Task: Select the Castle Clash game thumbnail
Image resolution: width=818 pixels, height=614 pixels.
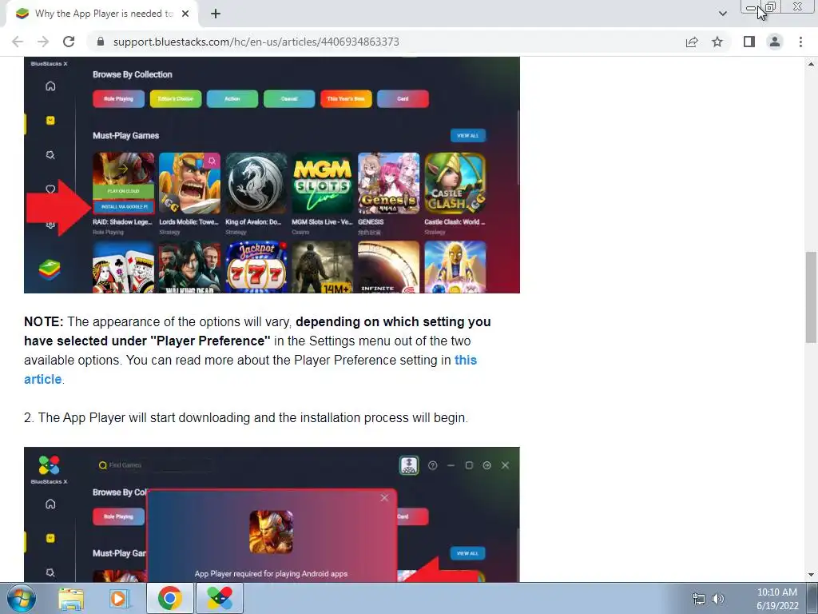Action: (455, 183)
